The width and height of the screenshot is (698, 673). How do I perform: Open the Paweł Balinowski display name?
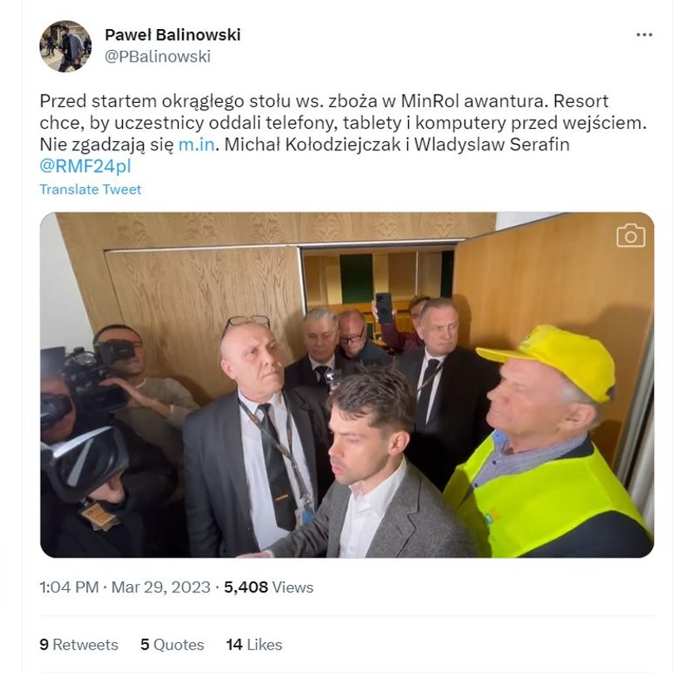(x=173, y=35)
